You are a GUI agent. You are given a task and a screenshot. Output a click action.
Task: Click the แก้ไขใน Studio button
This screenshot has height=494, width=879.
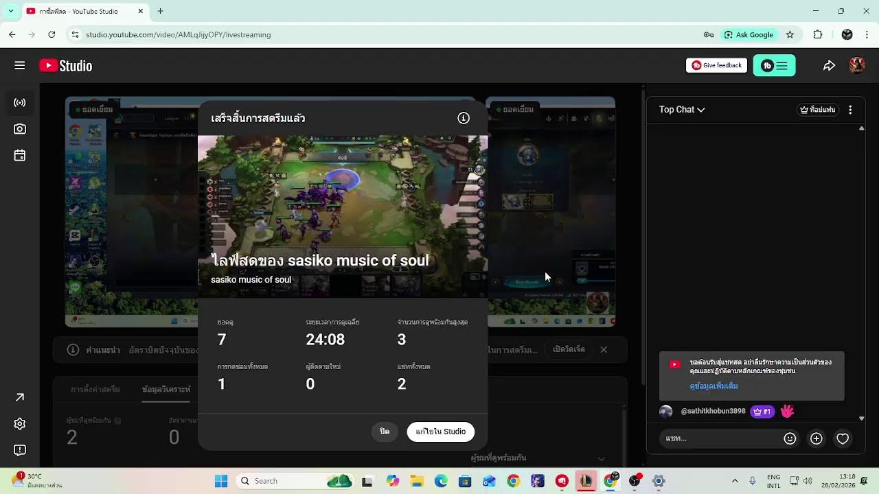point(441,432)
